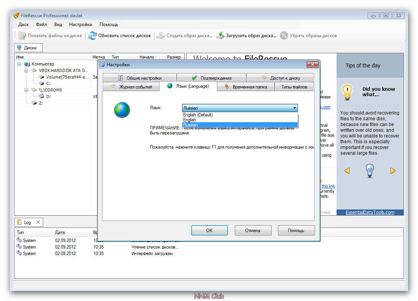Open the Настройки menu
The width and height of the screenshot is (418, 301).
[x=80, y=25]
